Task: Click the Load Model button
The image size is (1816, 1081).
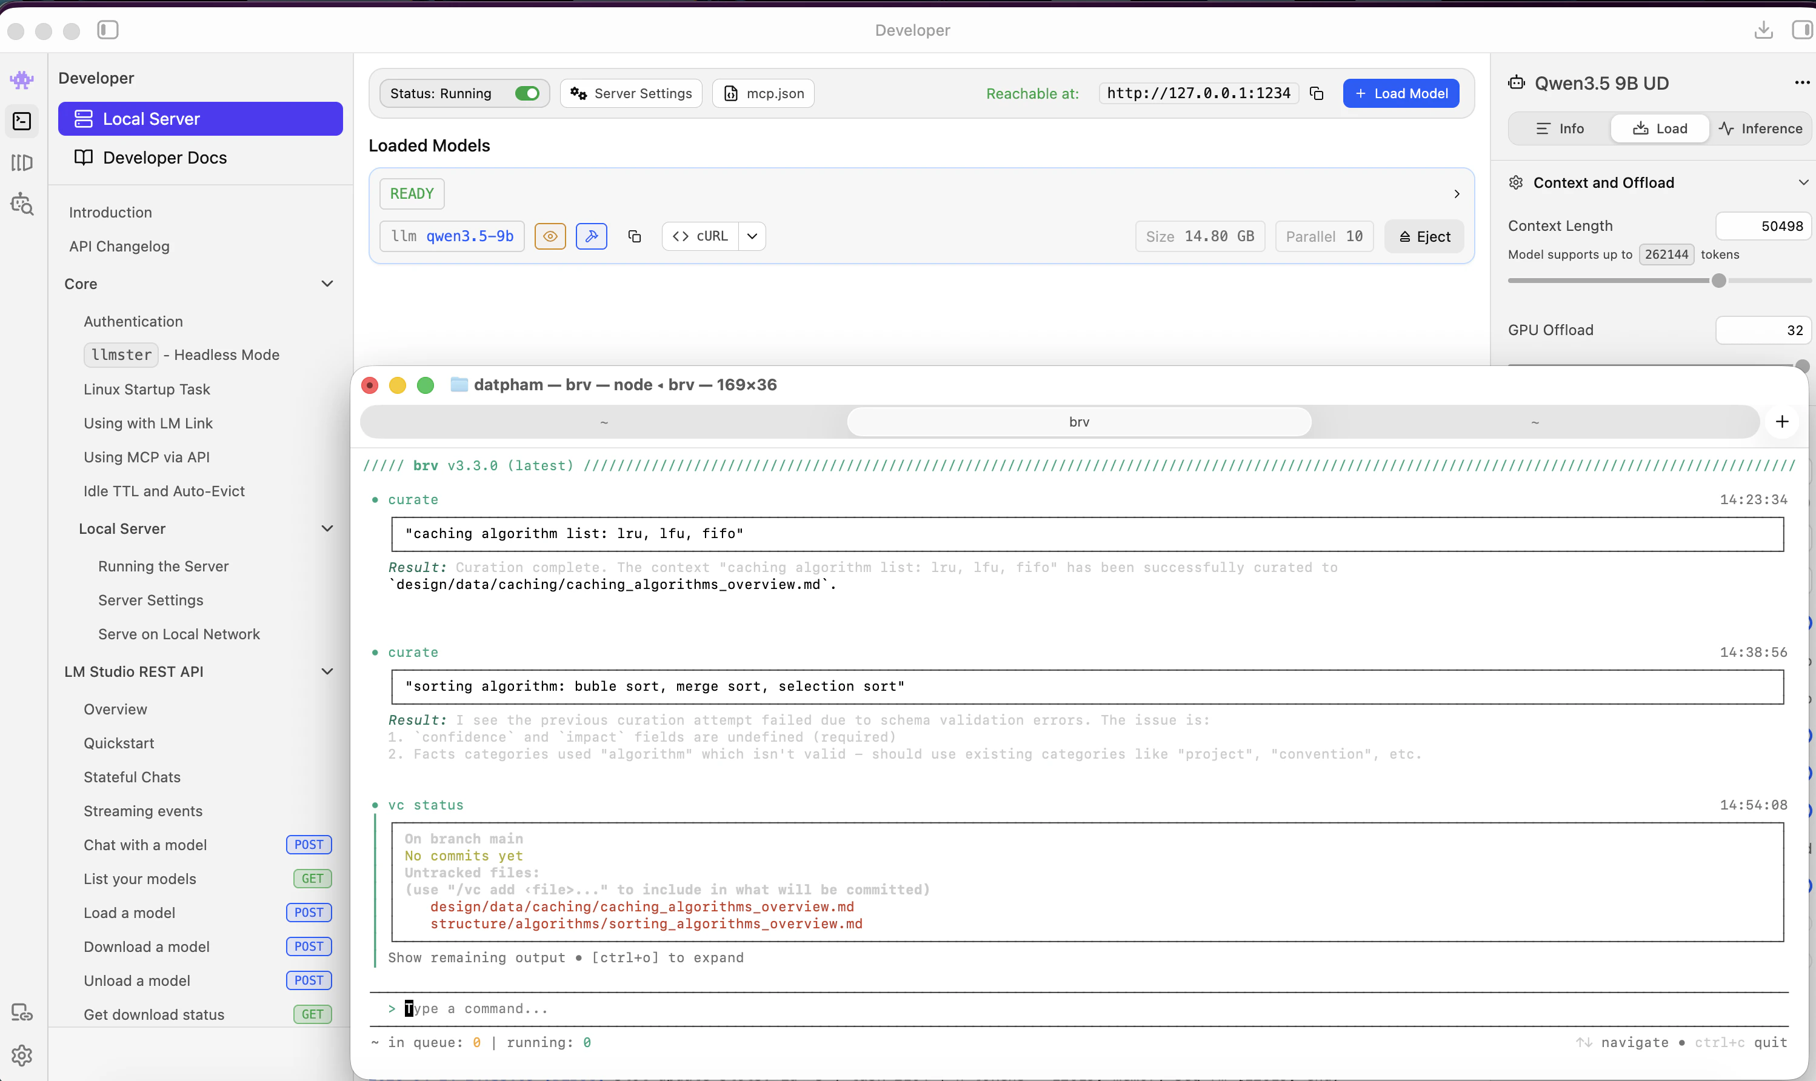Action: click(x=1400, y=93)
